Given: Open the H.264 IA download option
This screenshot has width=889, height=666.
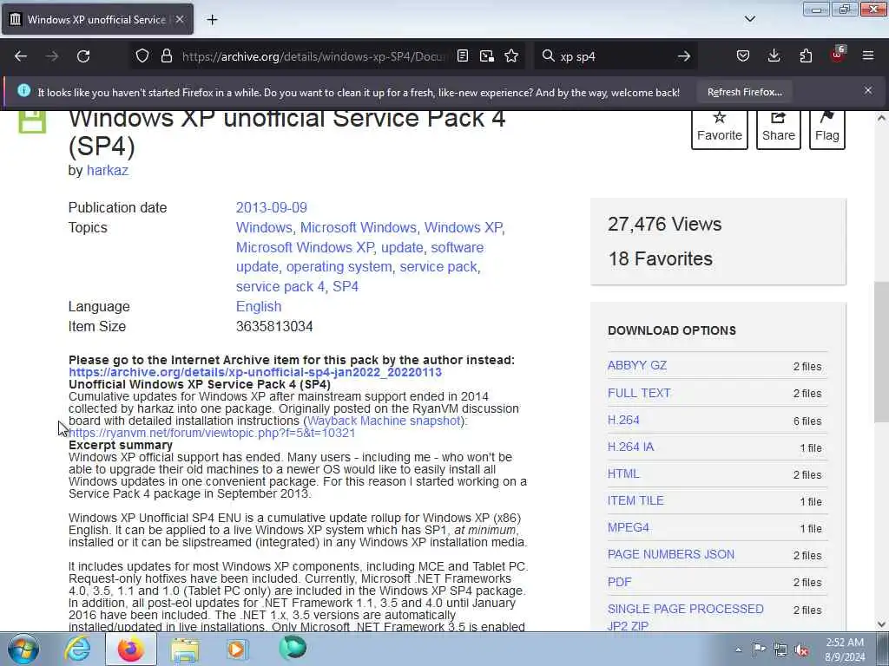Looking at the screenshot, I should click(630, 447).
